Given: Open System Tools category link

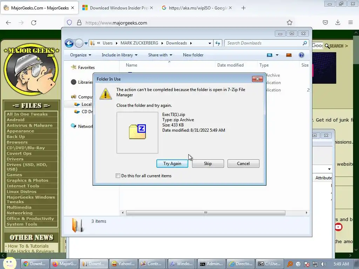Looking at the screenshot, I should pos(22,225).
